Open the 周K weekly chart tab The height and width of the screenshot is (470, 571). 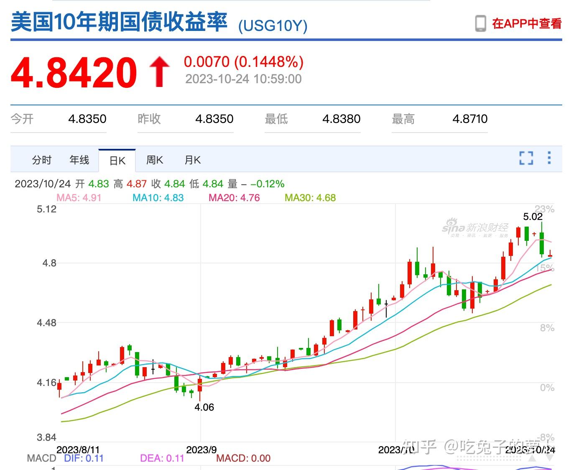tap(154, 160)
